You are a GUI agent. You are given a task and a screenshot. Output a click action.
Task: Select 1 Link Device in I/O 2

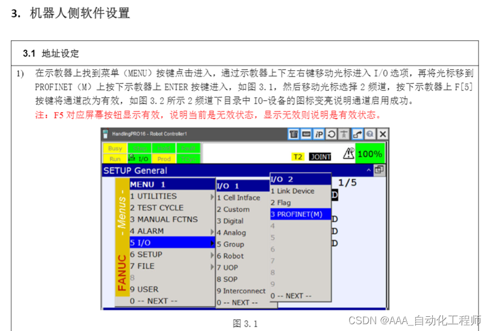click(300, 191)
